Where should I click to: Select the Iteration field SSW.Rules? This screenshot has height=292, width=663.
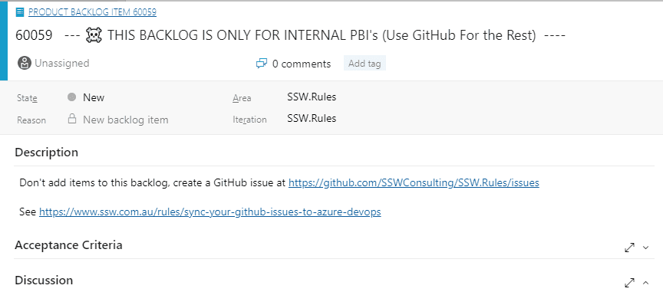click(x=312, y=118)
